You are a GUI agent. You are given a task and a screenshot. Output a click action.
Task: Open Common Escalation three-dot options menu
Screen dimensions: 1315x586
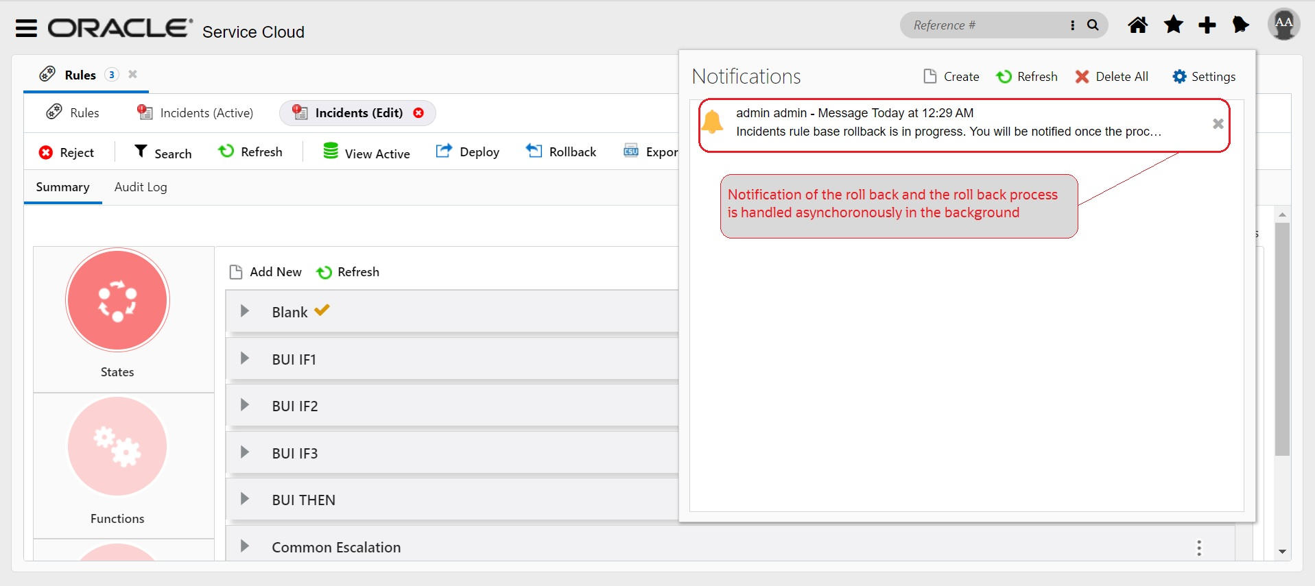point(1198,548)
